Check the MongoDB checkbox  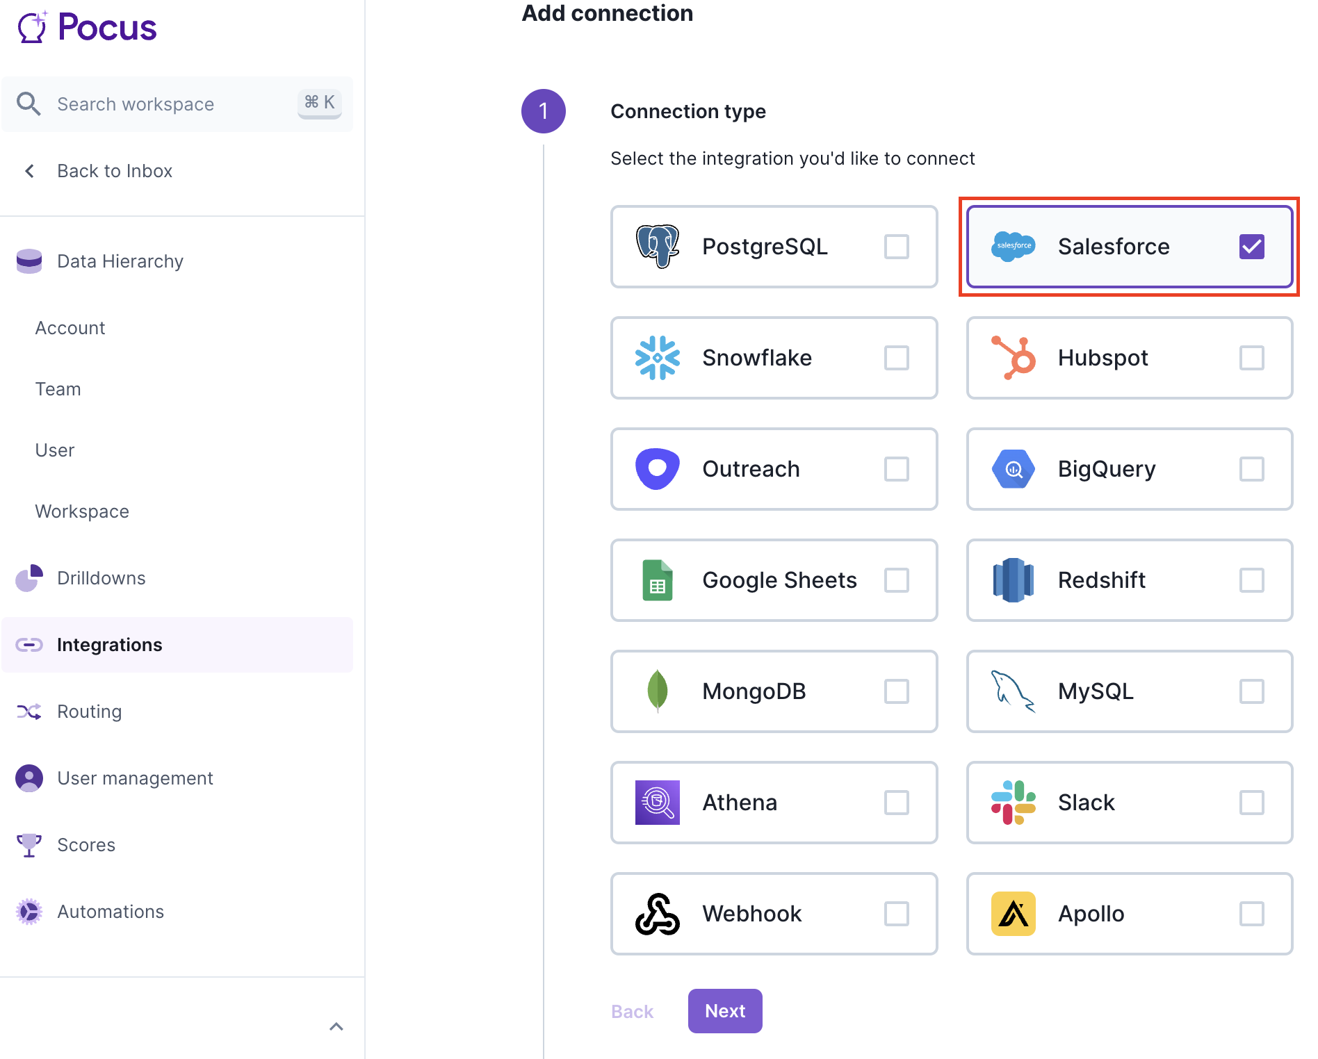897,691
